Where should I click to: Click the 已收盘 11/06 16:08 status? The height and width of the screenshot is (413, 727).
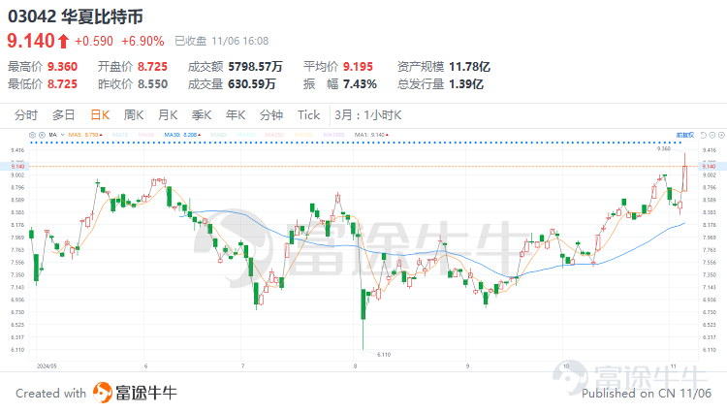point(222,42)
